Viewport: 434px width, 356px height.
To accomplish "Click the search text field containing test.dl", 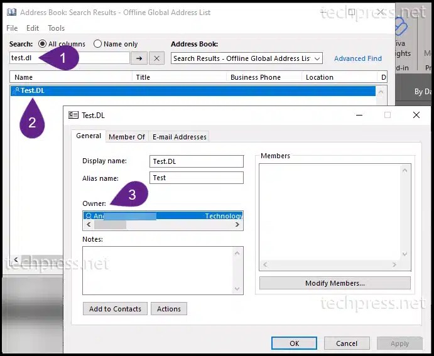I will point(70,58).
